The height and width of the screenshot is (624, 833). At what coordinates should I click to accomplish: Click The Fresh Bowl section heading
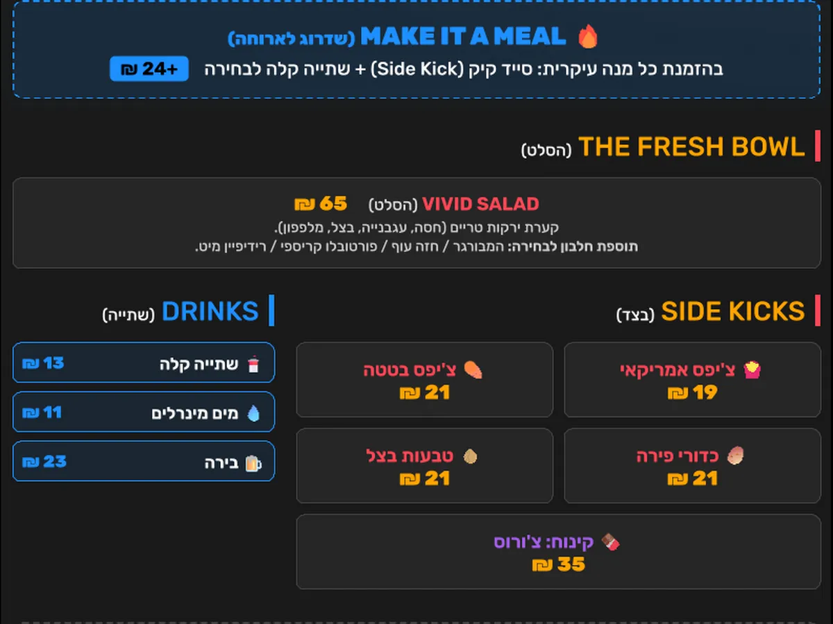click(691, 147)
